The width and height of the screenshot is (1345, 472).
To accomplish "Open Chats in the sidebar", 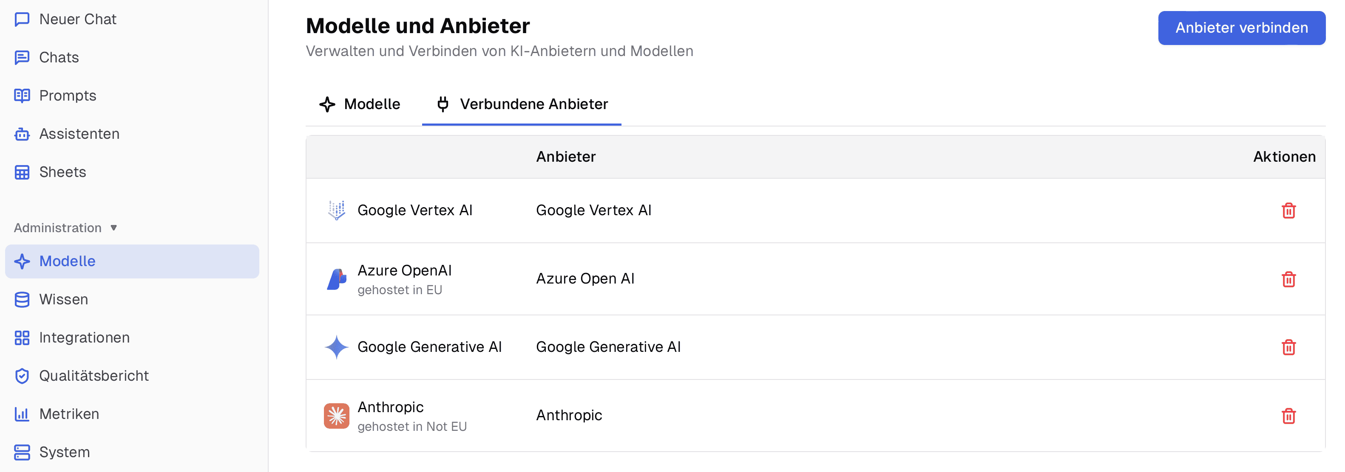I will click(x=59, y=57).
